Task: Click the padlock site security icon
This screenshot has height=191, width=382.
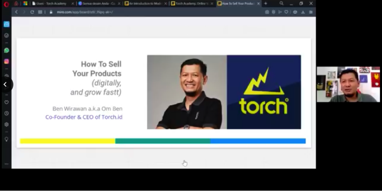Action: 51,12
